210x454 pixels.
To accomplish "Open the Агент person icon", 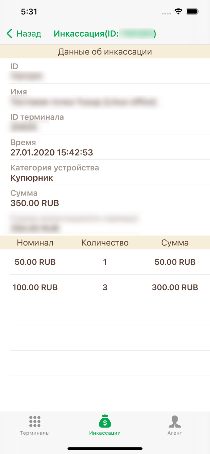I will [x=175, y=421].
